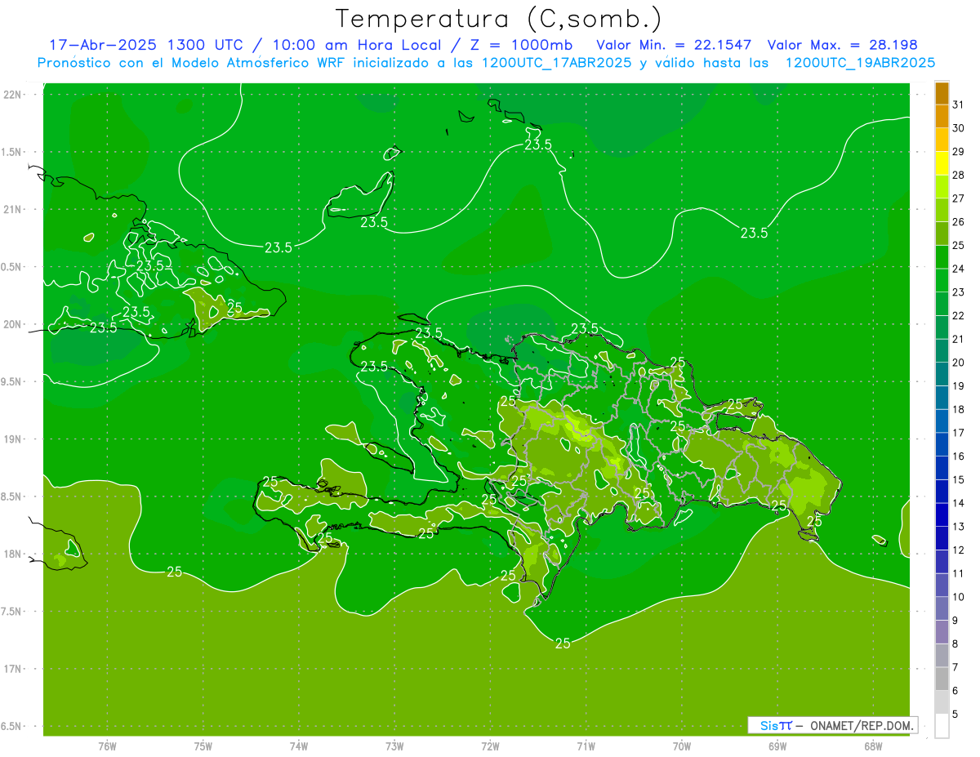The image size is (980, 757).
Task: Click the yellow legend swatch between 28 and 29
Action: coord(942,163)
